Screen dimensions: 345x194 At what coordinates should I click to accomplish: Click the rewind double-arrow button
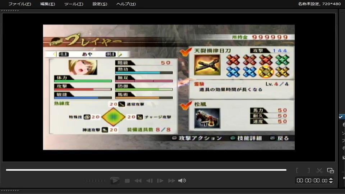pyautogui.click(x=138, y=181)
